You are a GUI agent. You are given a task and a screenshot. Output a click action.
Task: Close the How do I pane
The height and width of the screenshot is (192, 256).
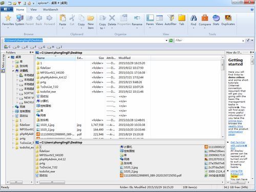(253, 52)
